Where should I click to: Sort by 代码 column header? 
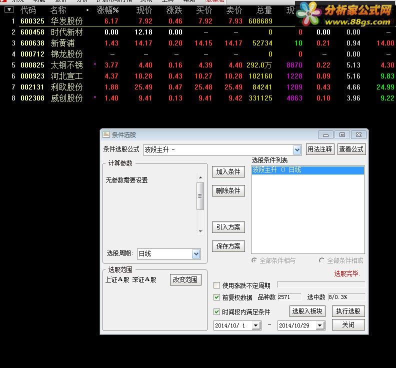coord(28,10)
